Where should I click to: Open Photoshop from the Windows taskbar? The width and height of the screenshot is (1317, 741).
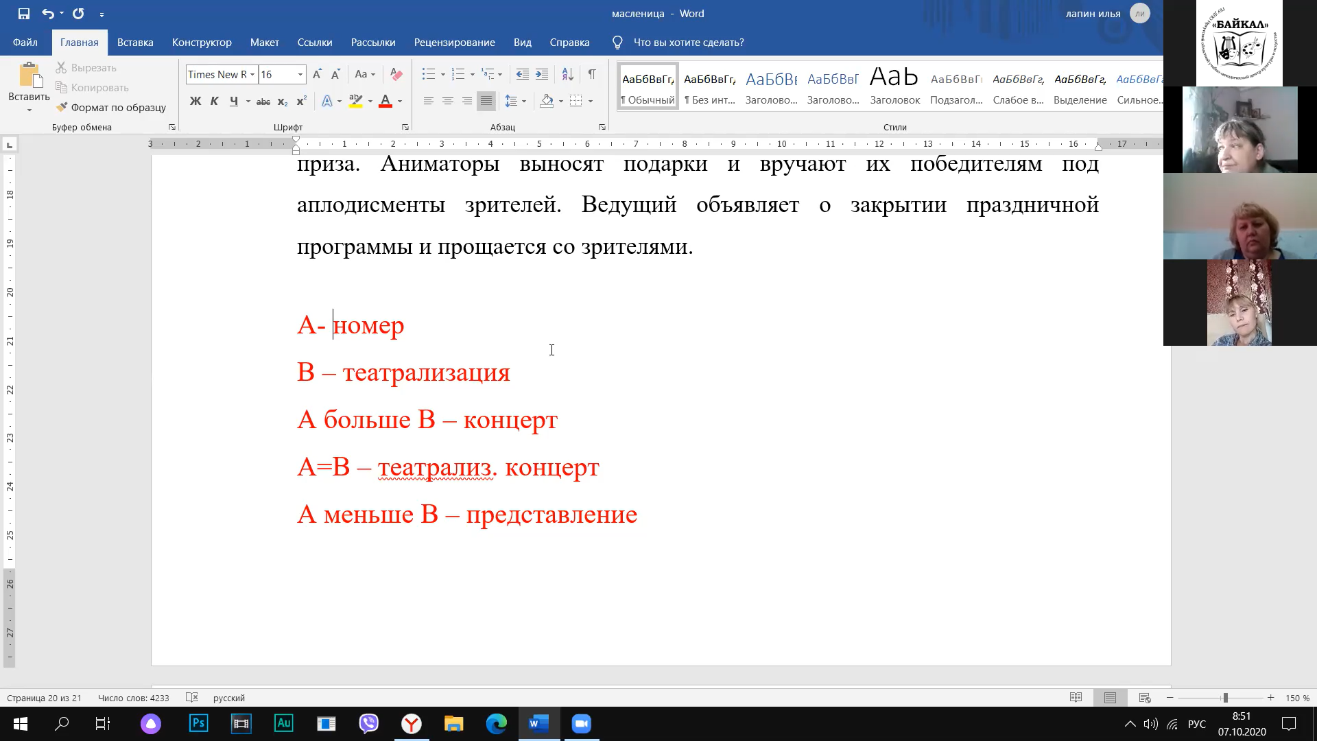198,723
